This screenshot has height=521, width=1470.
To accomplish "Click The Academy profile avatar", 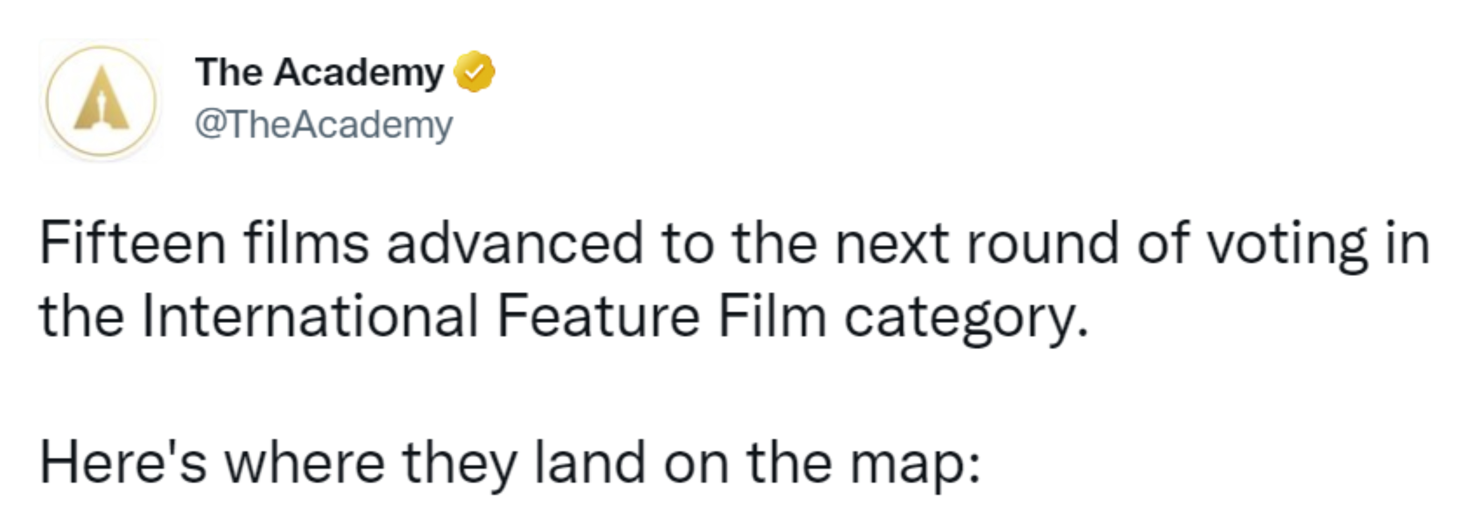I will tap(101, 100).
